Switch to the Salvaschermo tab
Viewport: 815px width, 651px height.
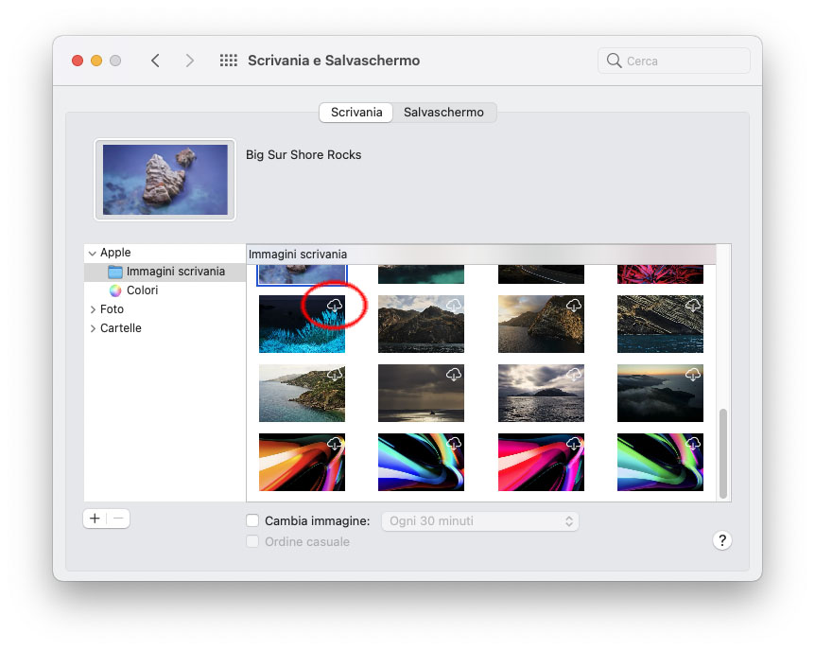(443, 112)
